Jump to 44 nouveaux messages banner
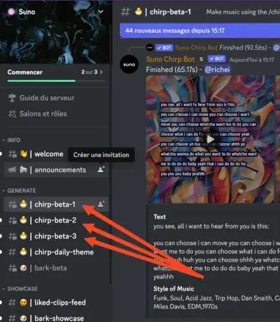 (200, 30)
